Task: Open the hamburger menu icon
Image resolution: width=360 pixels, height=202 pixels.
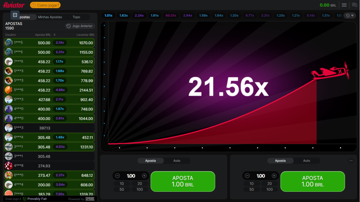Action: pos(344,5)
